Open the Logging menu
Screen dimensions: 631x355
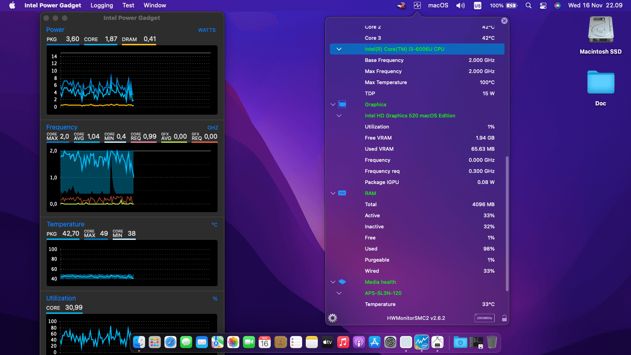click(102, 6)
